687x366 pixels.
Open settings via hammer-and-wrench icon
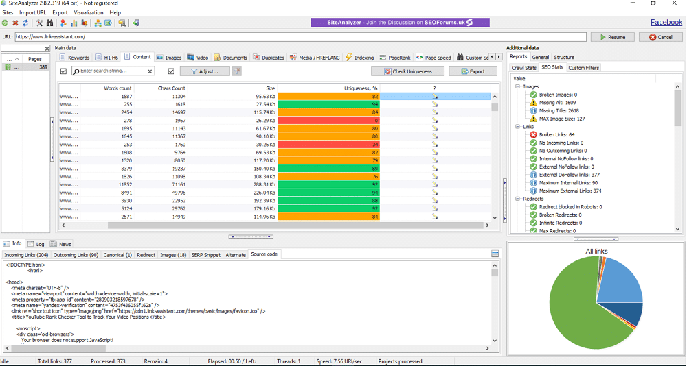pyautogui.click(x=39, y=23)
